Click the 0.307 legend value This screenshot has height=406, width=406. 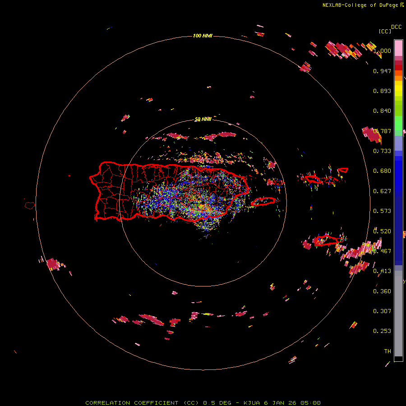pyautogui.click(x=382, y=311)
